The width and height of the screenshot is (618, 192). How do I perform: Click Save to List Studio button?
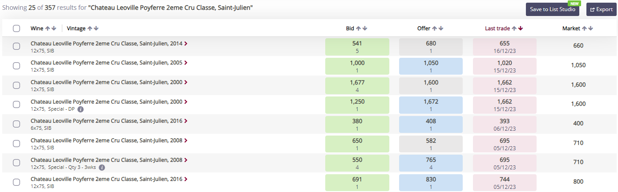[553, 9]
